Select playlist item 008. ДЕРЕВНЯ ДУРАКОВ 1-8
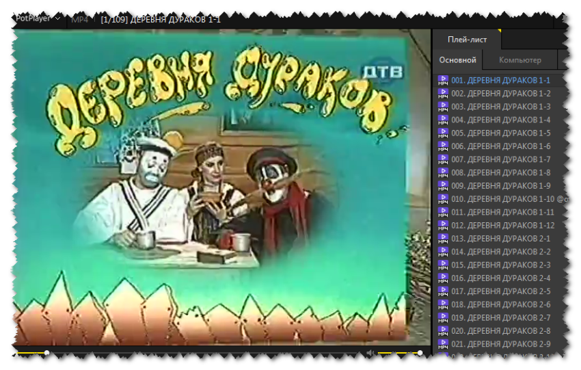The image size is (581, 370). click(500, 173)
